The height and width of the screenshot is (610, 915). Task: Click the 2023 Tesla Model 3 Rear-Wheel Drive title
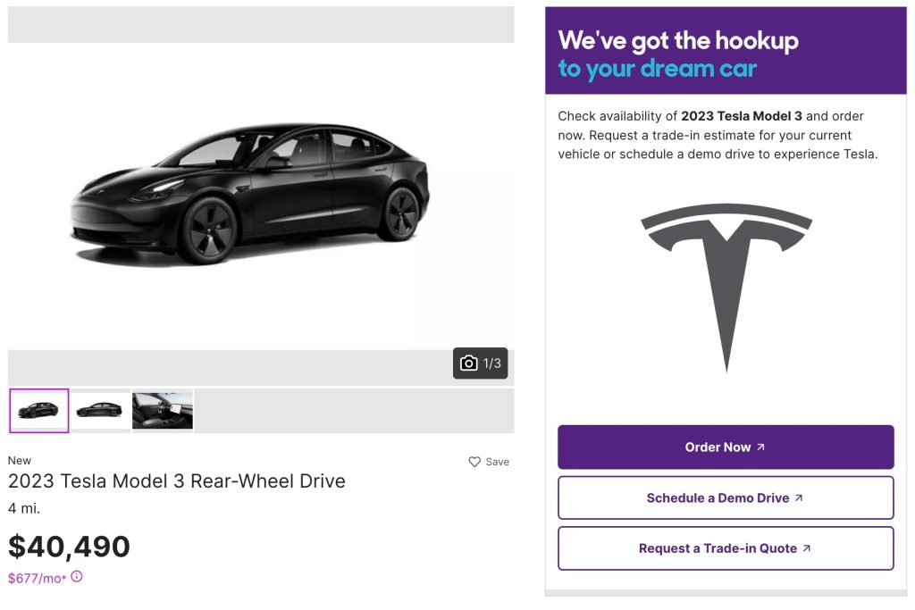point(177,481)
